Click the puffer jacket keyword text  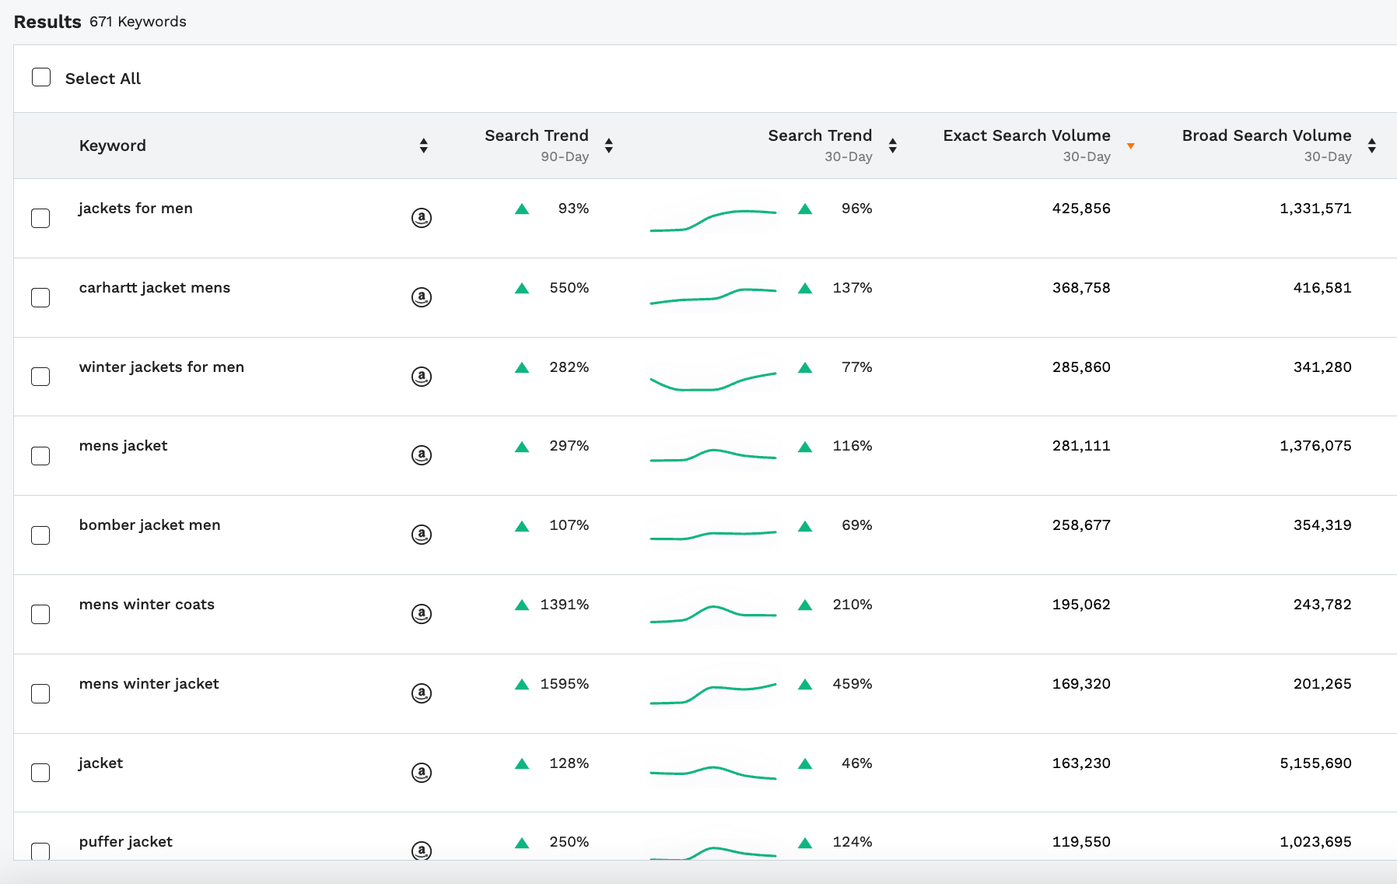point(126,842)
